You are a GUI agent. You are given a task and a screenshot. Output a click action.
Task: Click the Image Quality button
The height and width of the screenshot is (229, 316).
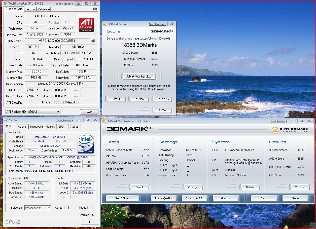[164, 198]
